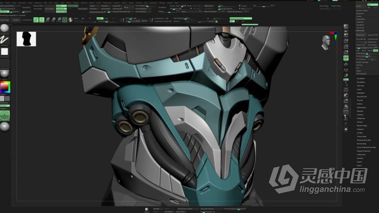Toggle XYZ rotation mode
379x213 pixels.
click(346, 79)
